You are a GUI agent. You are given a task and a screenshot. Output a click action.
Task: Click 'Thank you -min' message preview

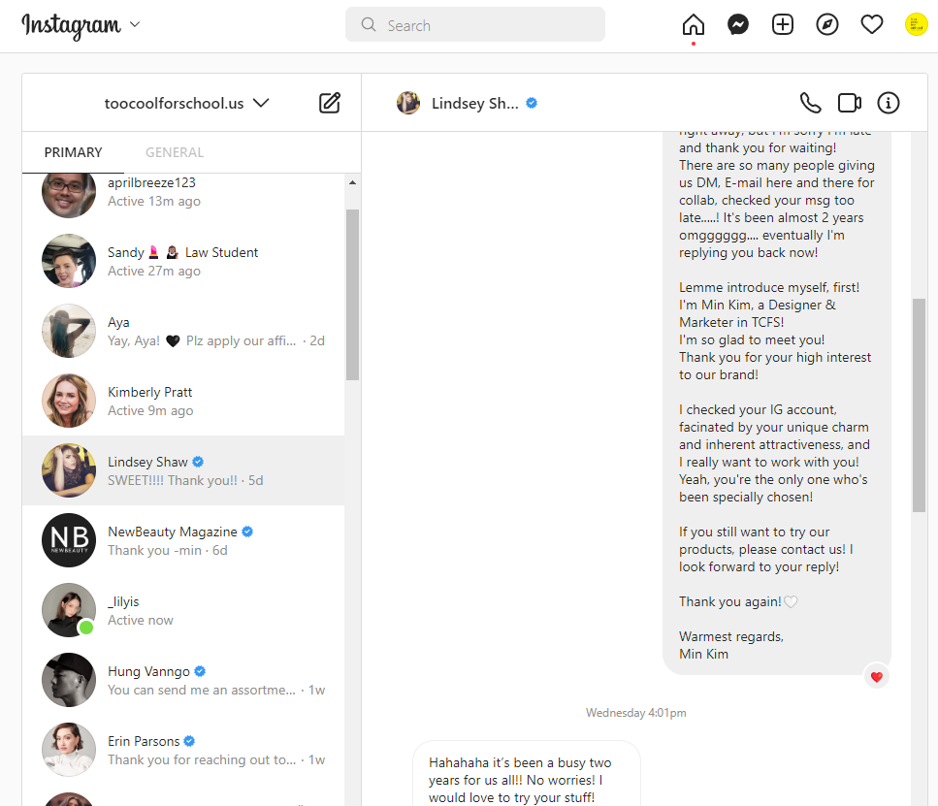coord(154,550)
